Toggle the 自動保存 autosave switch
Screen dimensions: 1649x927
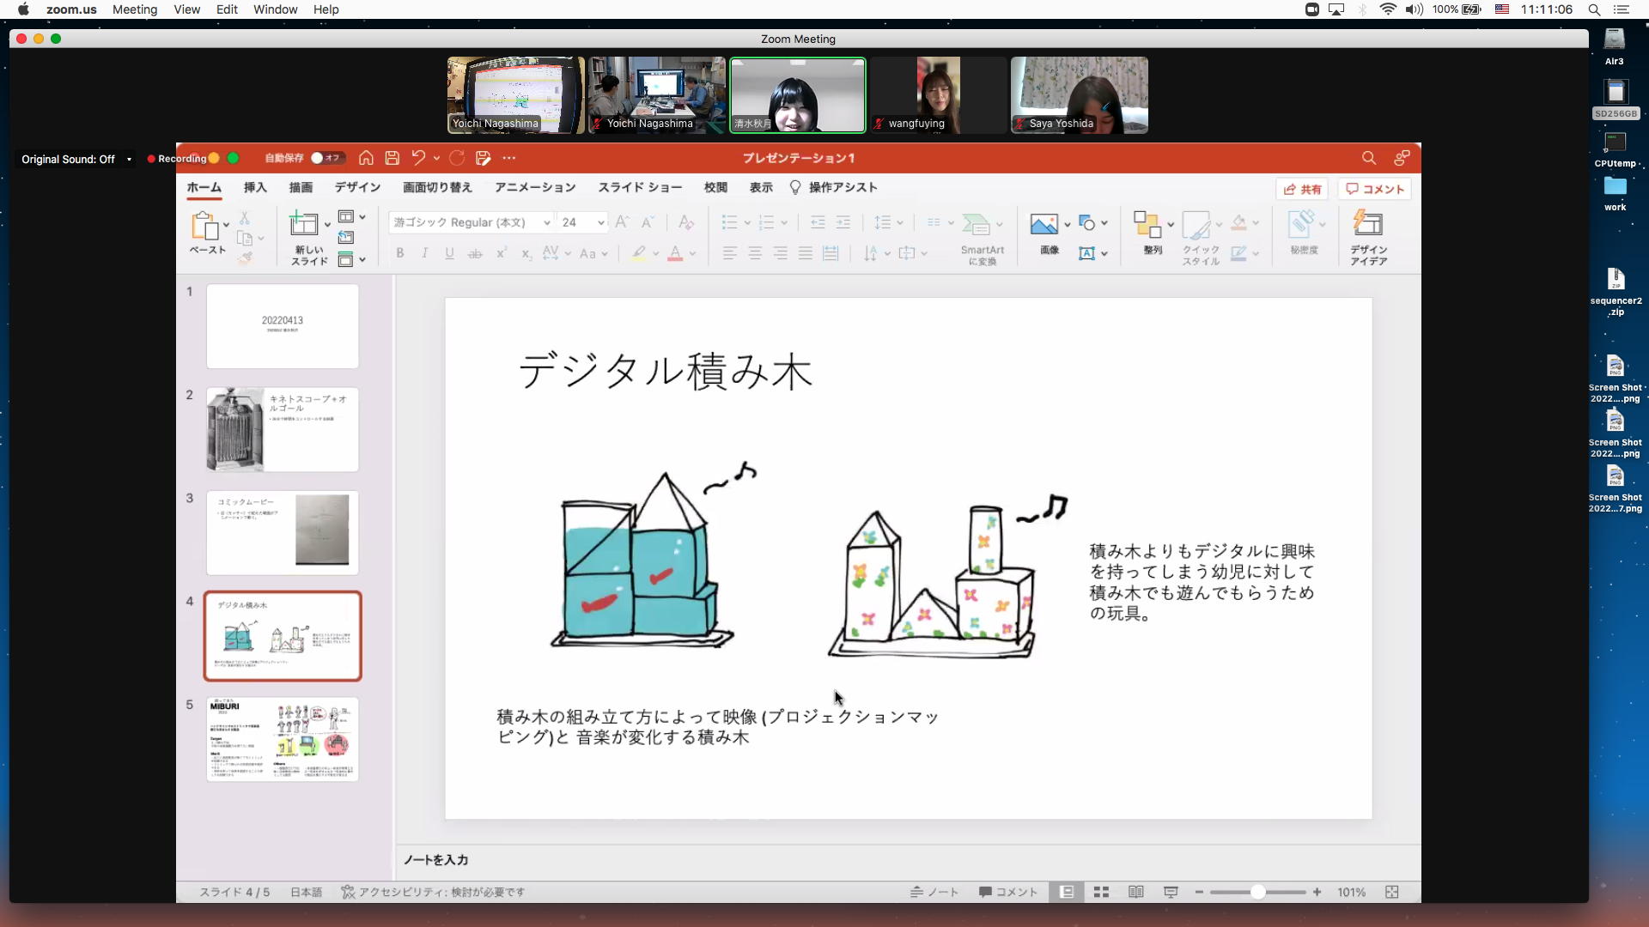pyautogui.click(x=327, y=158)
